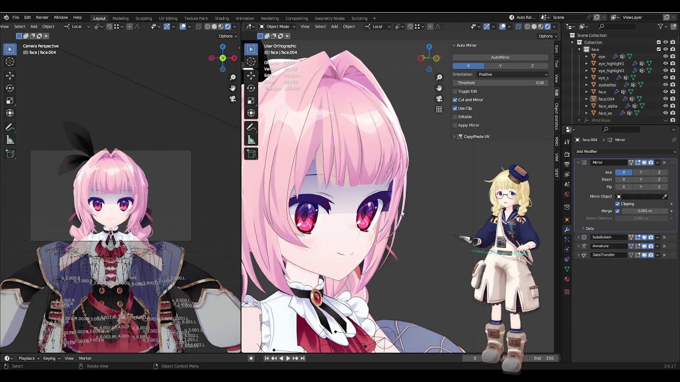Open the Blender logo menu
This screenshot has height=382, width=680.
[6, 18]
